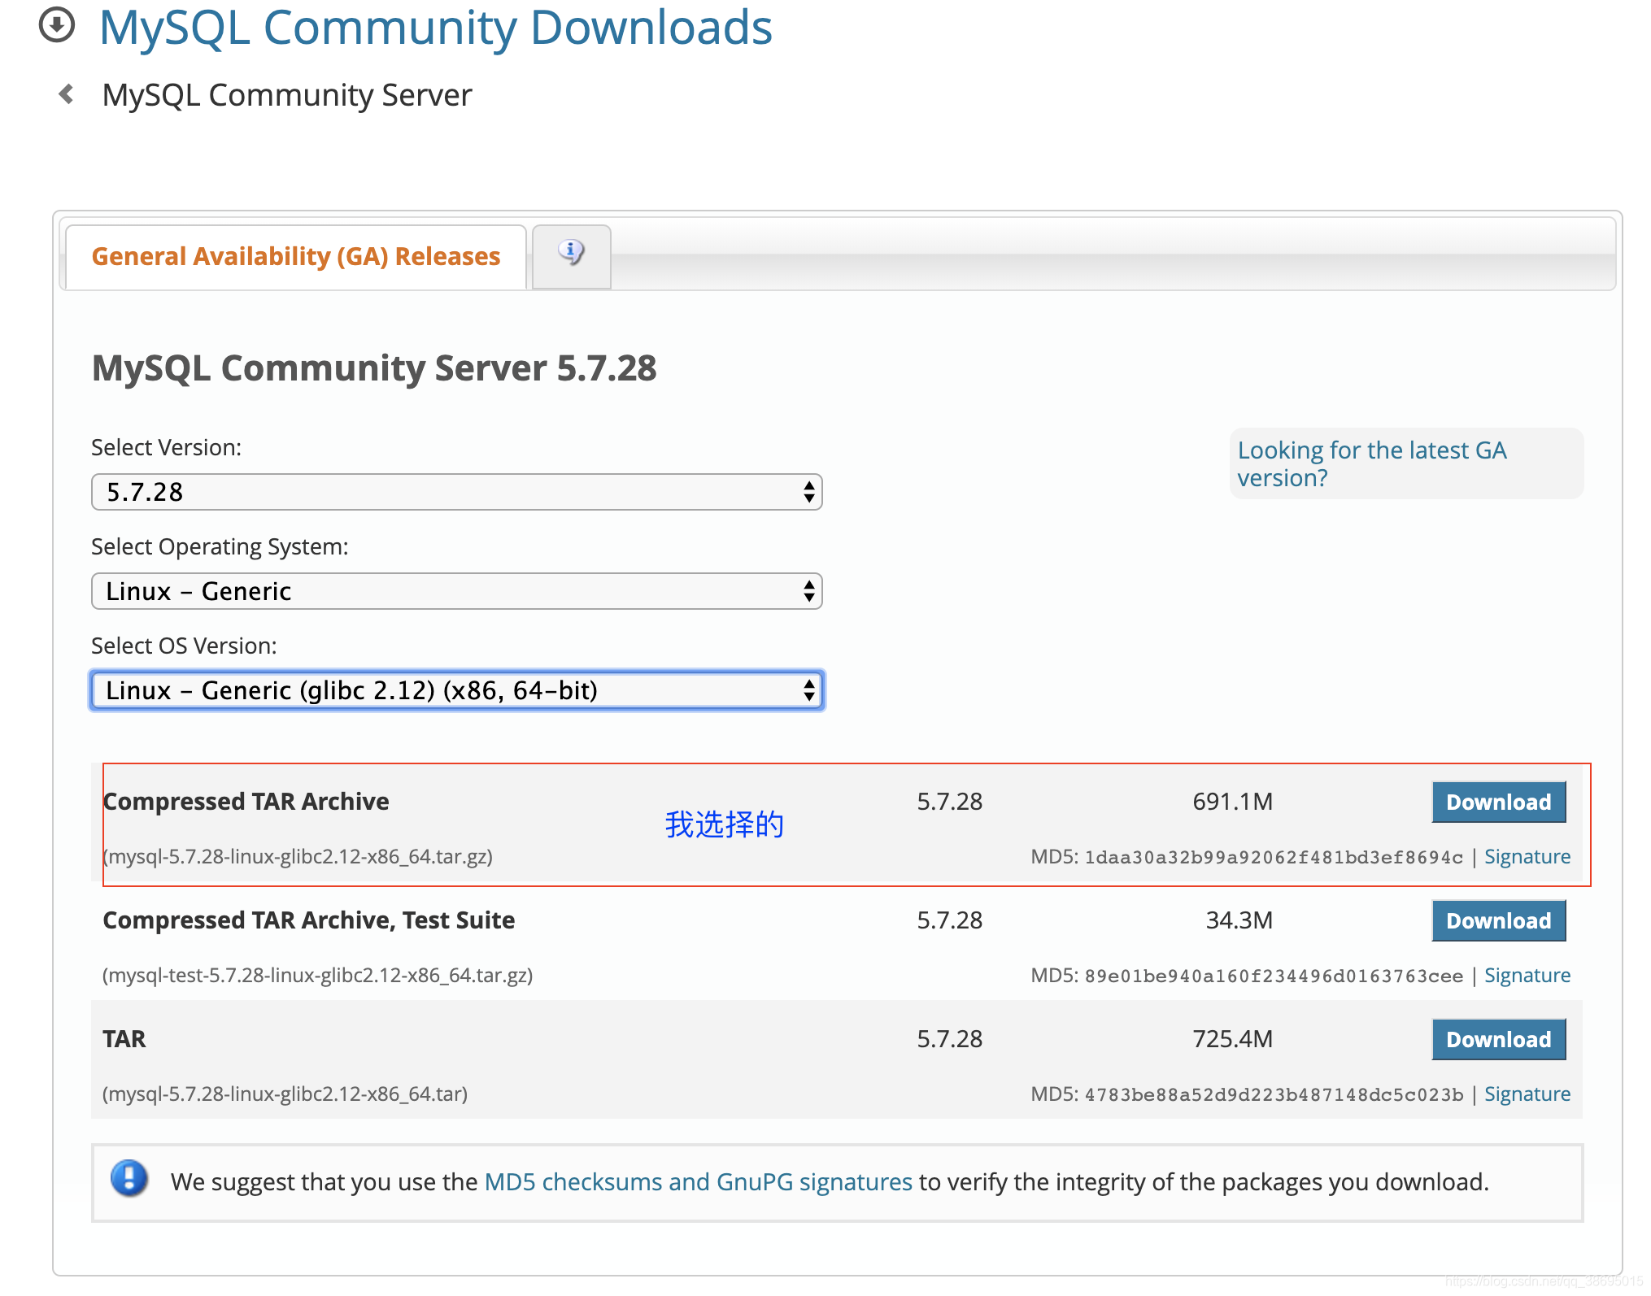Screen dimensions: 1651x1296
Task: Click the Compressed TAR Archive title
Action: coord(246,802)
